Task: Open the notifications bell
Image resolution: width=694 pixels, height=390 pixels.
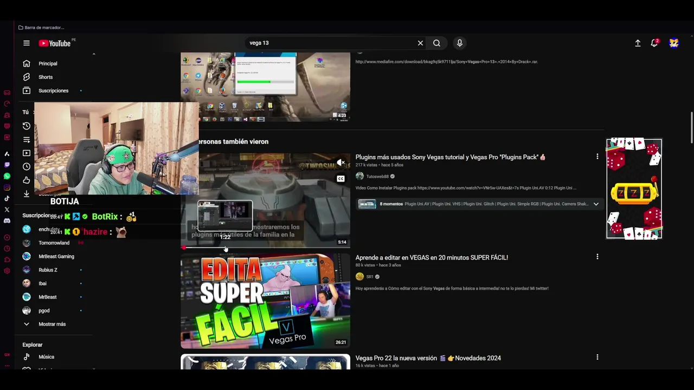Action: (x=654, y=43)
